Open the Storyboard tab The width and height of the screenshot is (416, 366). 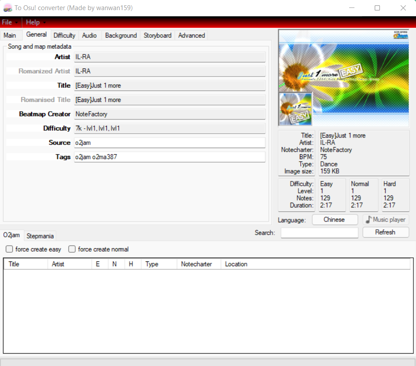coord(157,36)
